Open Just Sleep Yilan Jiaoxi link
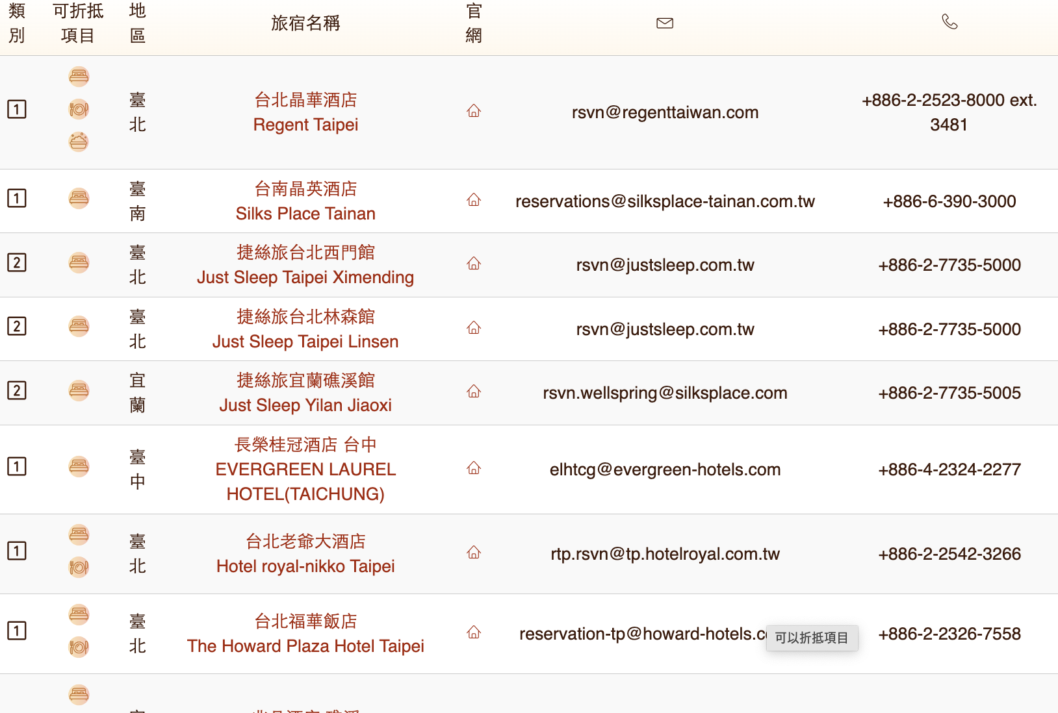The height and width of the screenshot is (713, 1058). click(x=305, y=393)
